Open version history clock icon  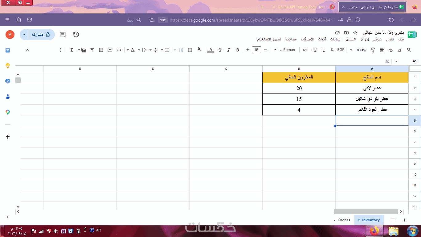point(76,35)
